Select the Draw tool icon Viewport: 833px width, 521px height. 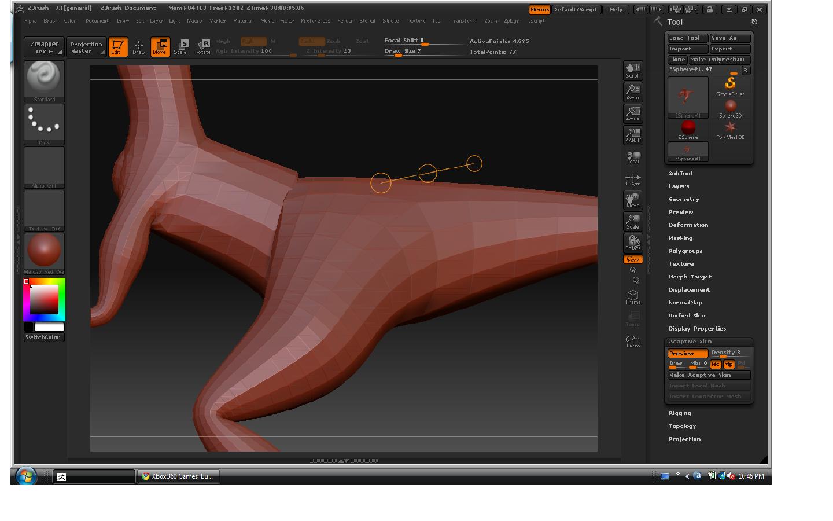point(139,46)
